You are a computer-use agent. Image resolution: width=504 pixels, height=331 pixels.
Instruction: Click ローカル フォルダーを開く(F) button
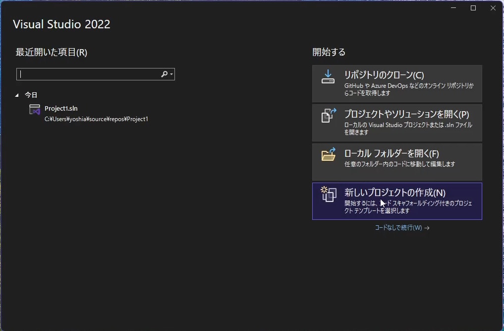tap(397, 162)
